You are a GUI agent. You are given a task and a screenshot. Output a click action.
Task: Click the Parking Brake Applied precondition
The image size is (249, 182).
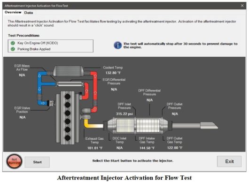tap(34, 49)
